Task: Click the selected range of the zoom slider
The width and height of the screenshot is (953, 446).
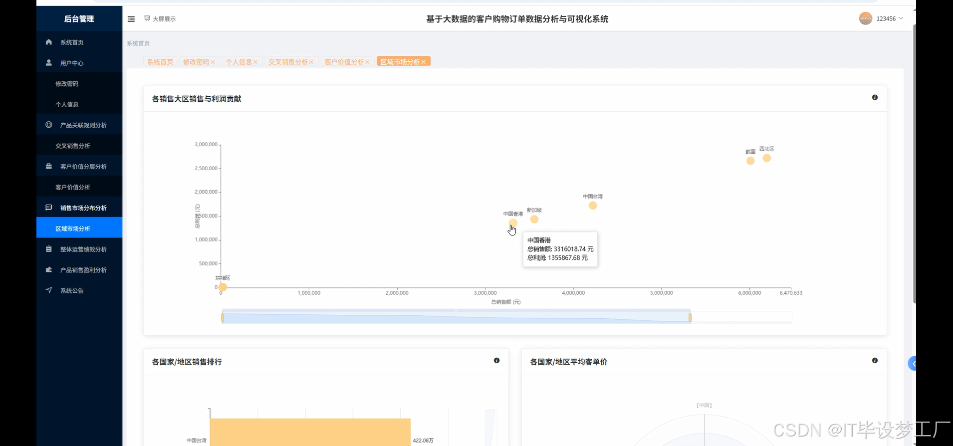Action: (456, 317)
